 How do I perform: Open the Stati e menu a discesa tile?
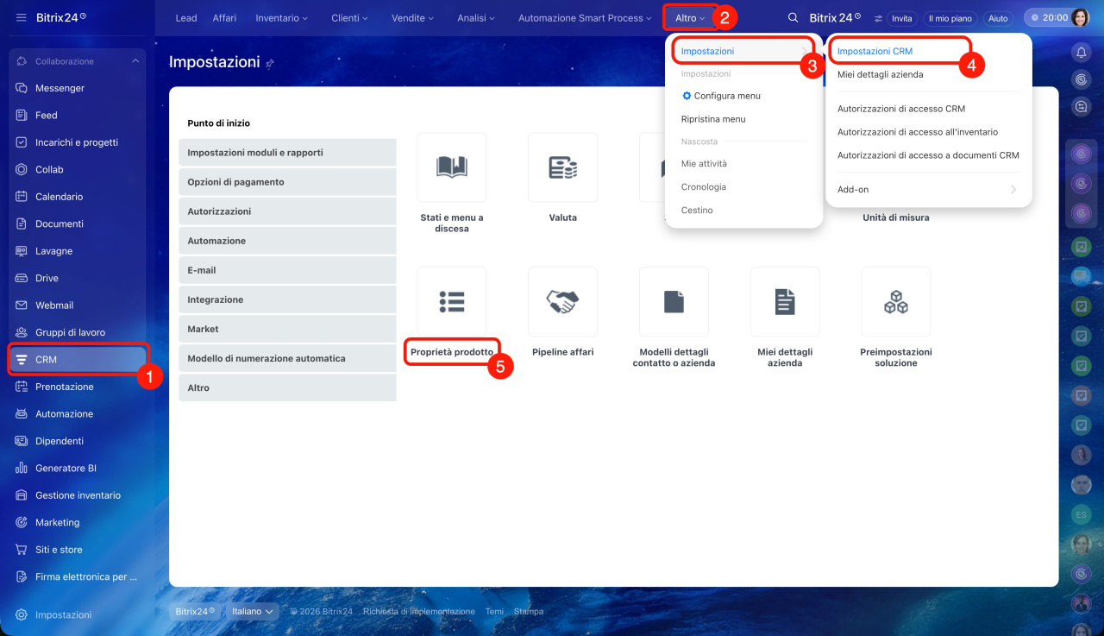coord(451,167)
